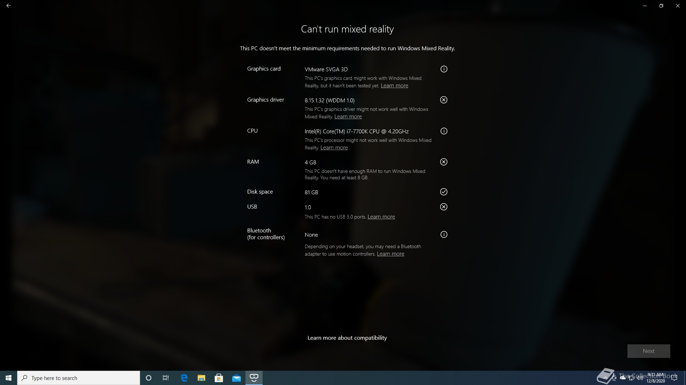This screenshot has width=686, height=385.
Task: Click the failed status icon for RAM
Action: click(x=444, y=162)
